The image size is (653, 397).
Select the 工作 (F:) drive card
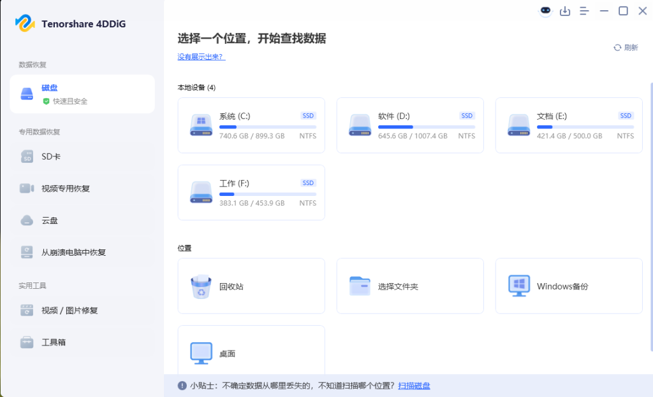click(x=251, y=192)
